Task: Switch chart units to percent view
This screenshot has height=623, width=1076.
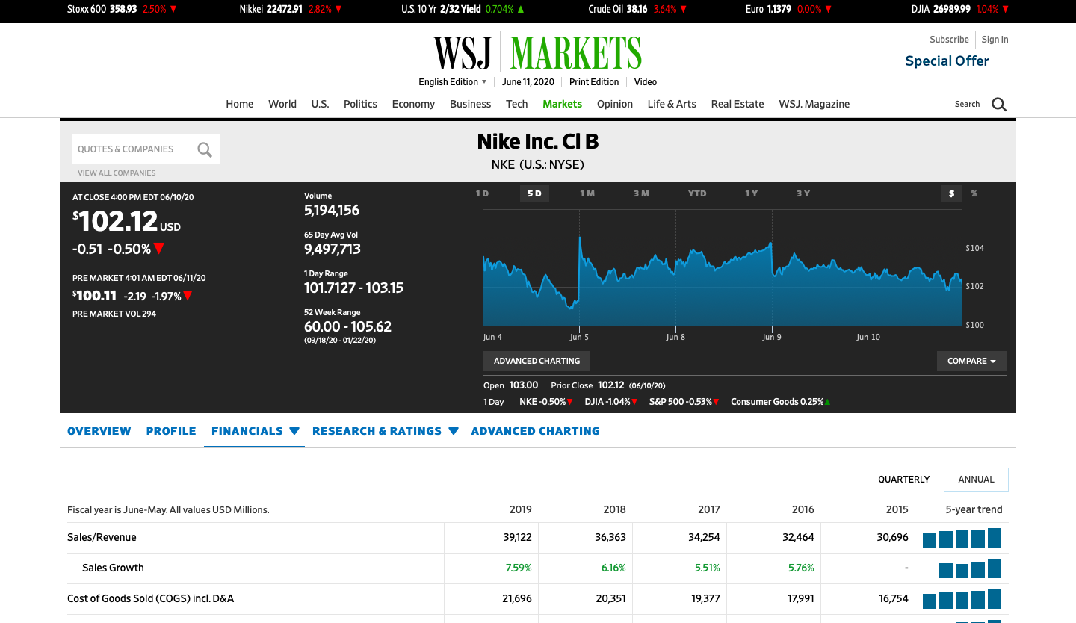Action: 974,193
